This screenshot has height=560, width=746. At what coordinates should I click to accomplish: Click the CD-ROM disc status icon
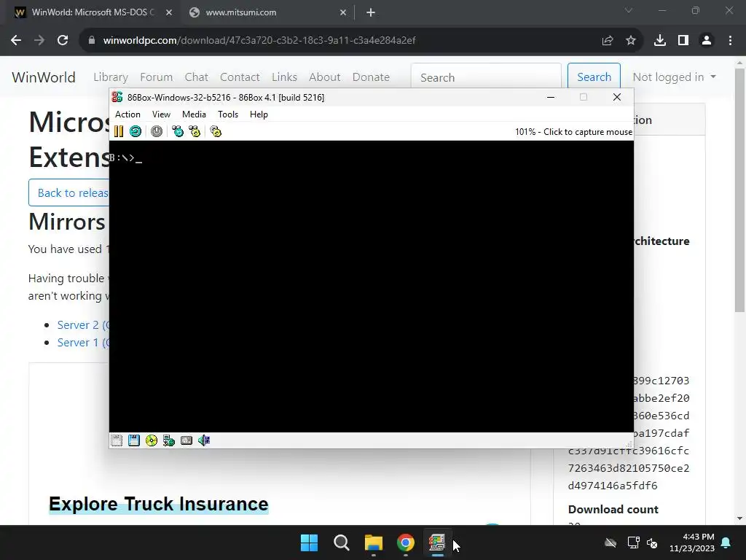152,440
